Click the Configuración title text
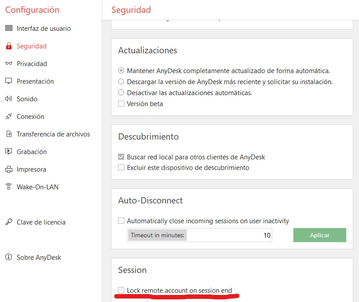359x302 pixels. [32, 10]
